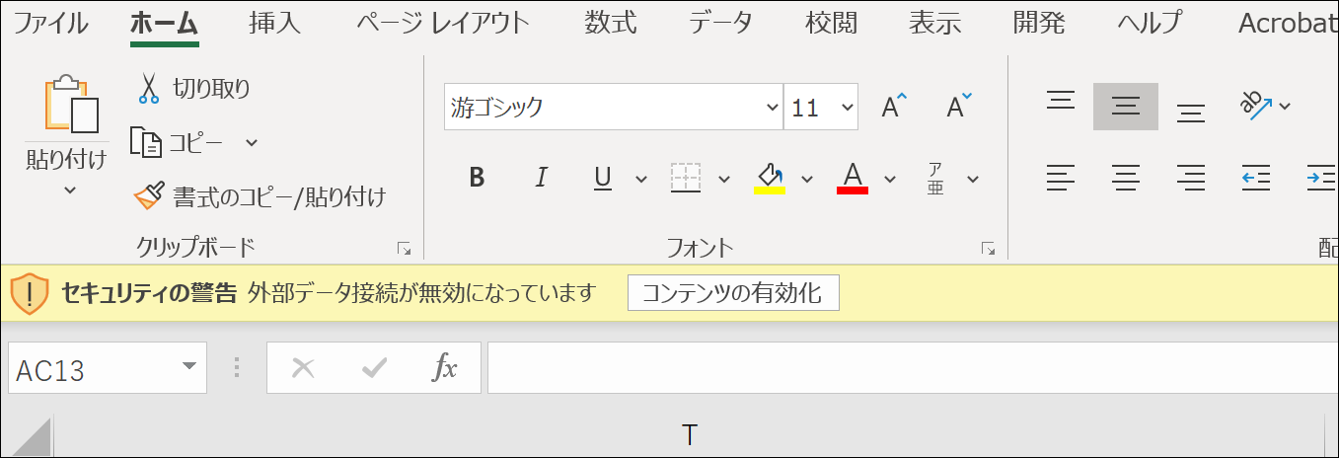Image resolution: width=1339 pixels, height=458 pixels.
Task: Toggle italic formatting
Action: tap(541, 178)
